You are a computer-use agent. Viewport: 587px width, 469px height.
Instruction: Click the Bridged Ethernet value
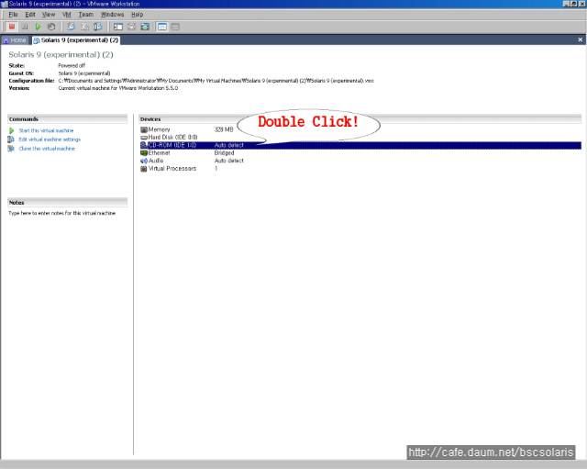[224, 153]
